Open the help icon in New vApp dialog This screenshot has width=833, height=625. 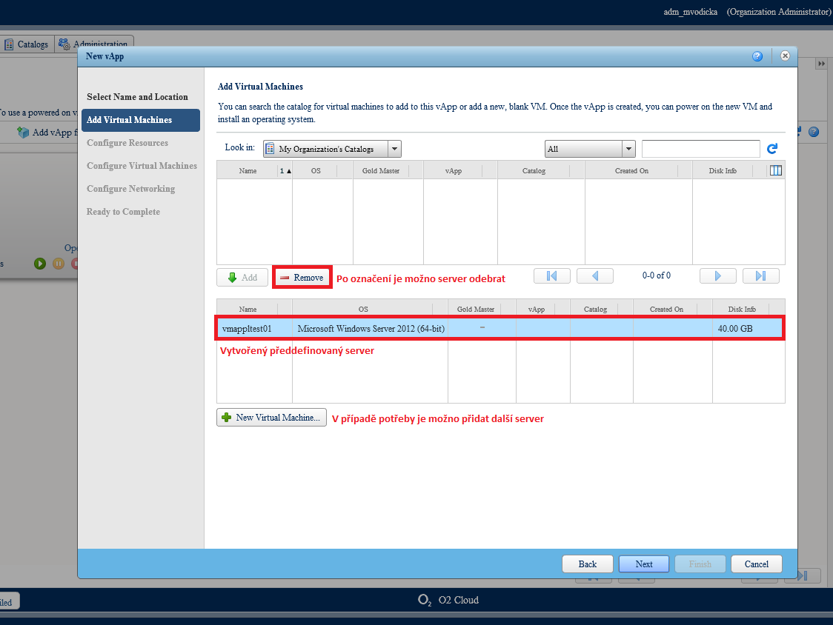click(x=757, y=56)
